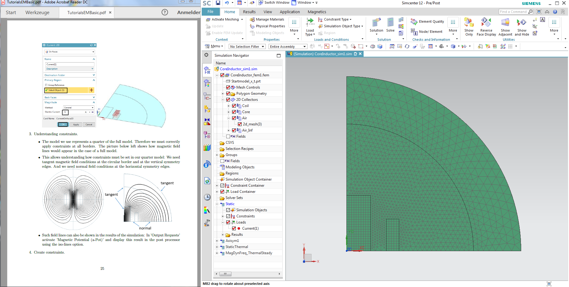Switch to the Results ribbon tab
The width and height of the screenshot is (569, 287).
[249, 12]
